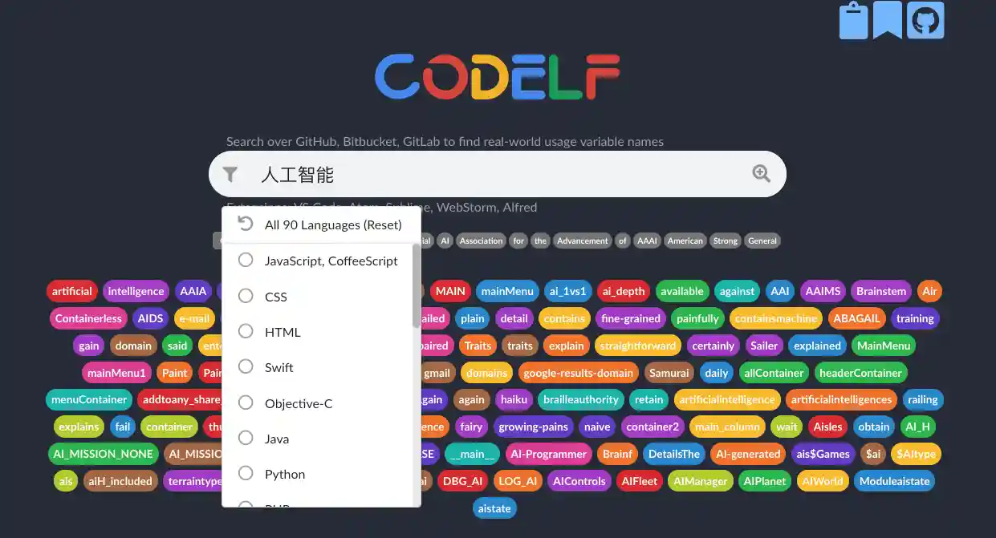Select the Swift language radio option
996x538 pixels.
coord(246,366)
